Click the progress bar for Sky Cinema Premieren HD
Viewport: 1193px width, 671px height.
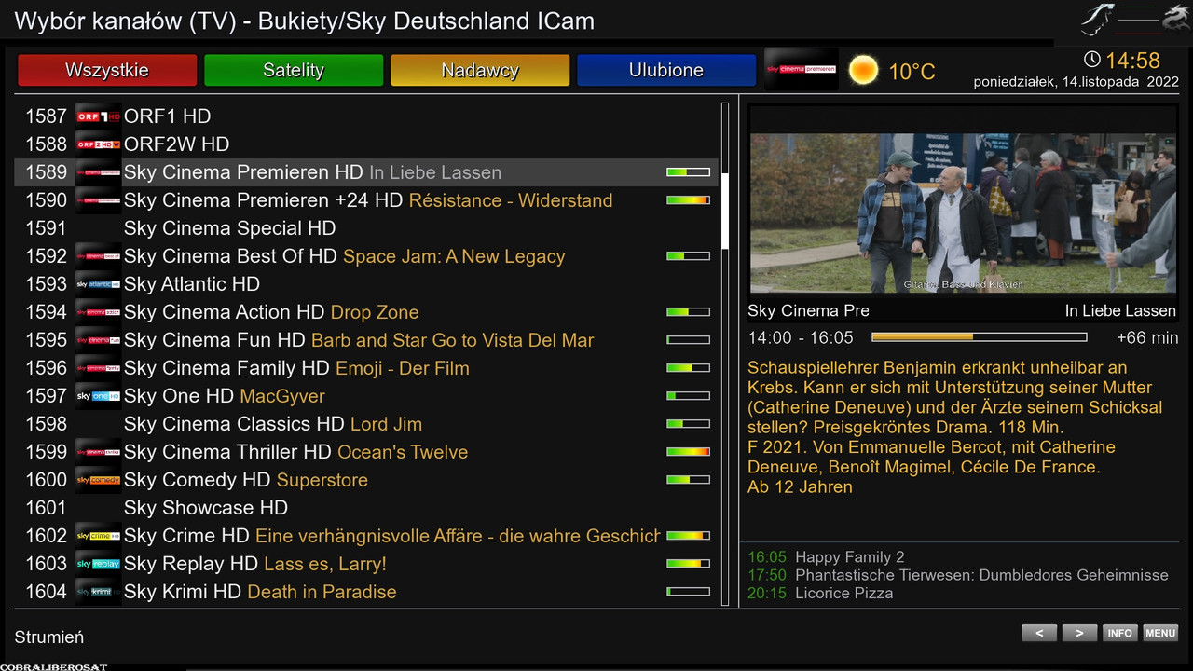coord(688,172)
